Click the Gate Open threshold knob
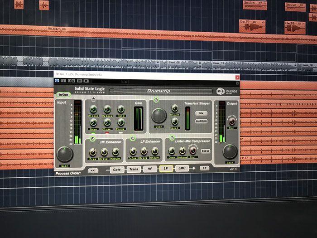Viewport: 317px width, 238px height. click(93, 122)
